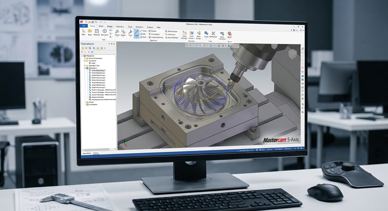Open the blue File tab

point(84,26)
